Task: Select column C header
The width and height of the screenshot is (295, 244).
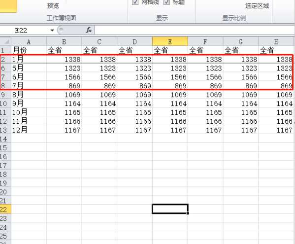Action: pos(99,41)
